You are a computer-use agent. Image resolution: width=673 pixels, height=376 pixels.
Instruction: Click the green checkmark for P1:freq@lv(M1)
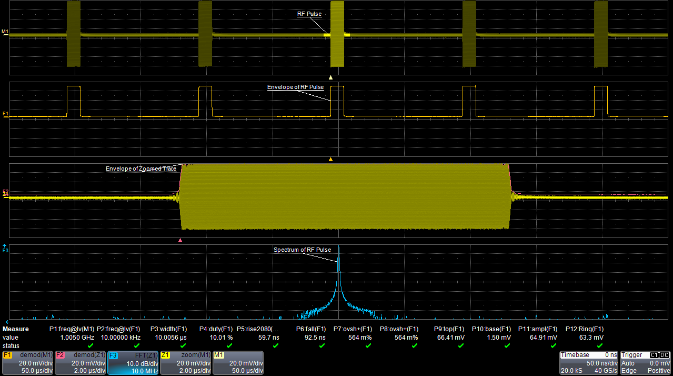coord(89,345)
